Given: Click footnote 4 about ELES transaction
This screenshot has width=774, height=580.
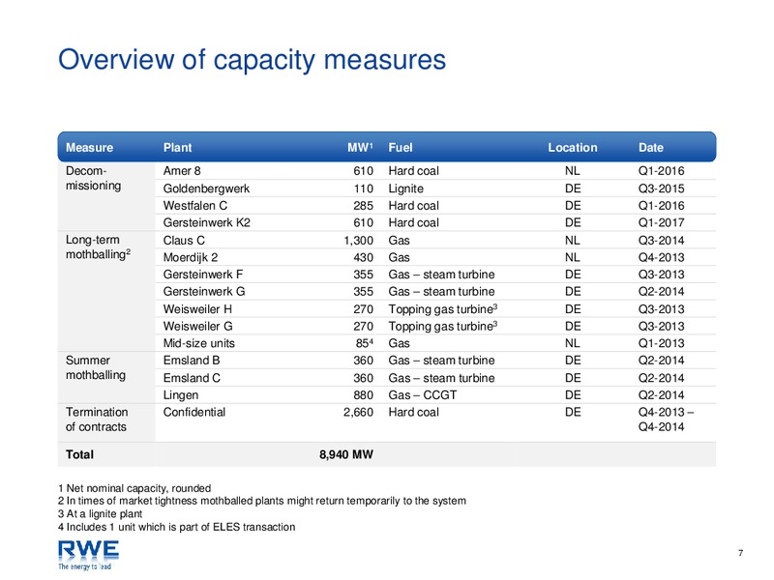Looking at the screenshot, I should 176,527.
